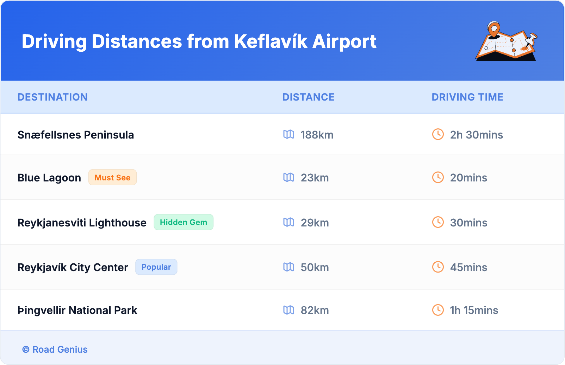The width and height of the screenshot is (565, 365).
Task: Click the Driving Time column header
Action: click(x=467, y=97)
